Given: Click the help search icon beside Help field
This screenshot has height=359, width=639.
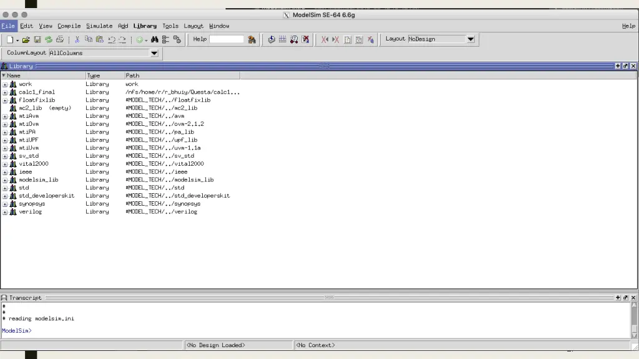Looking at the screenshot, I should pos(252,39).
